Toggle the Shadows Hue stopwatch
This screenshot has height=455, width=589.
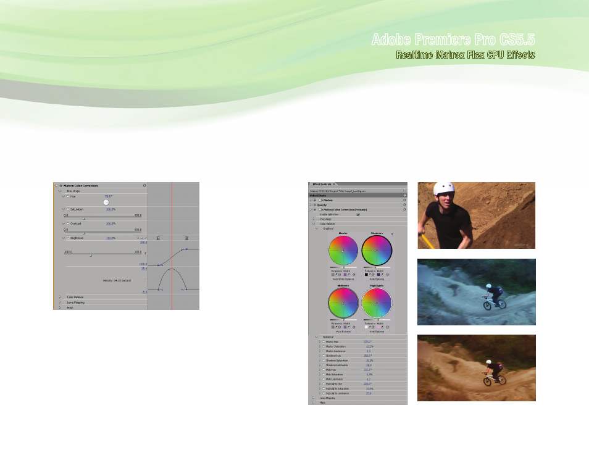click(x=324, y=356)
